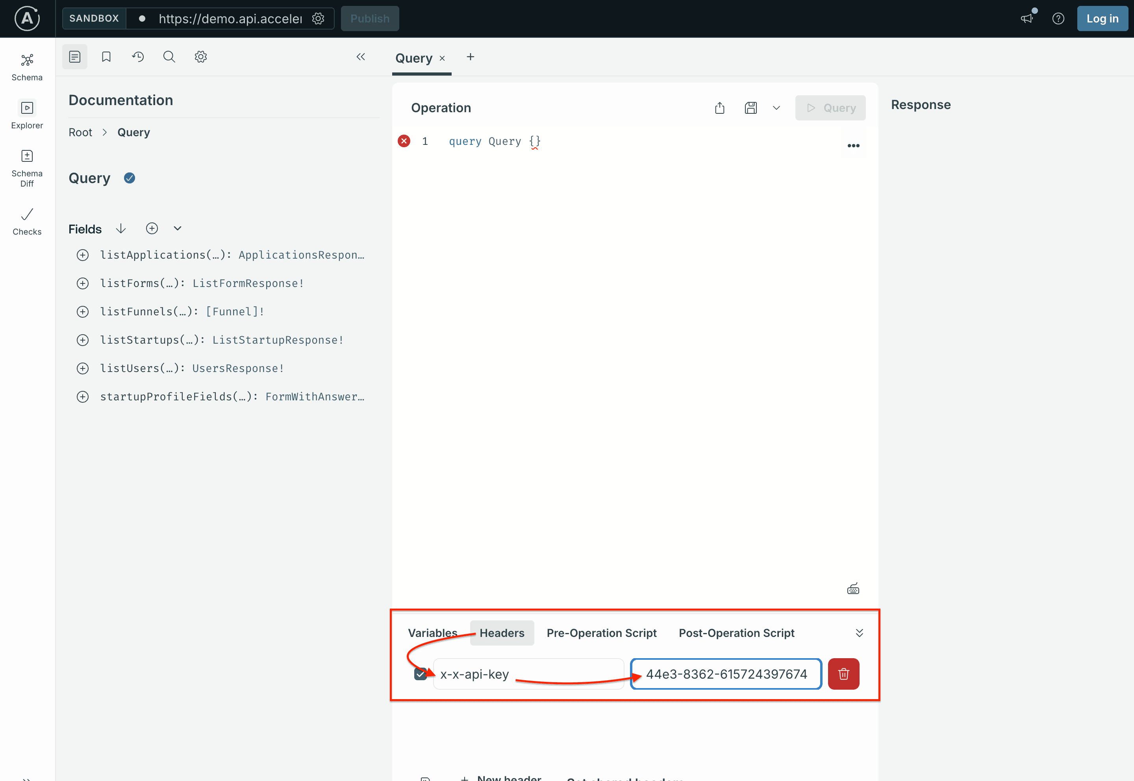Screen dimensions: 1134x781
Task: Expand the listApplications field
Action: click(x=83, y=254)
